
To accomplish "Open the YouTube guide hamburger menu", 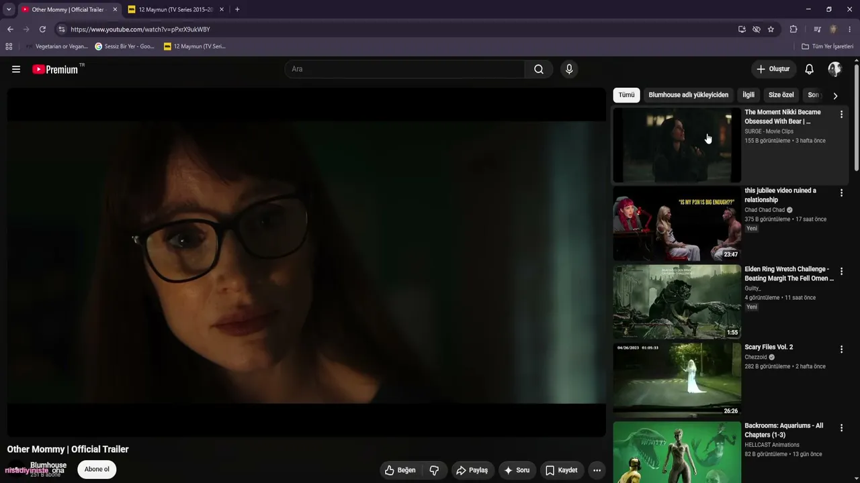I will click(16, 69).
